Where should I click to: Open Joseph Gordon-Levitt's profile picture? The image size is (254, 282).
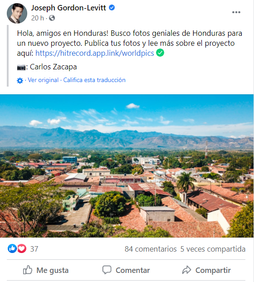tap(17, 13)
